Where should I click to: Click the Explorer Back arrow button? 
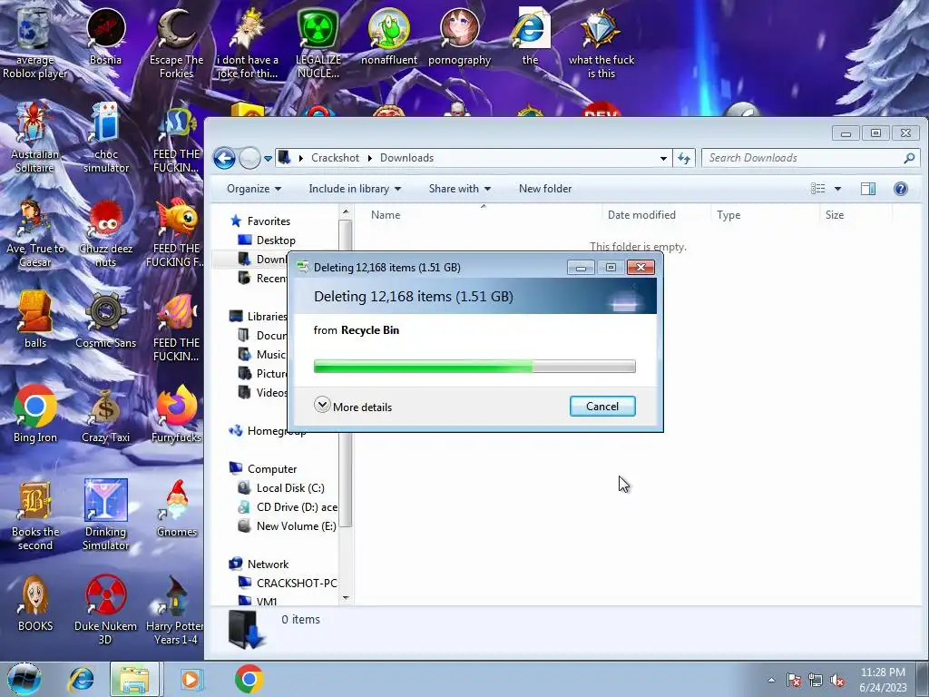[x=224, y=158]
